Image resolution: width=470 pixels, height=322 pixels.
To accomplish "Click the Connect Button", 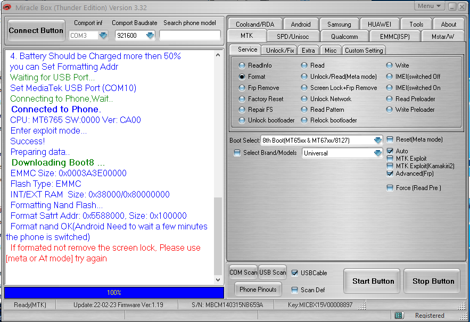I will coord(36,30).
